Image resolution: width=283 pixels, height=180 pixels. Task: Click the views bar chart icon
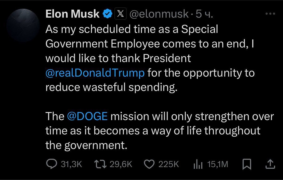(x=198, y=164)
